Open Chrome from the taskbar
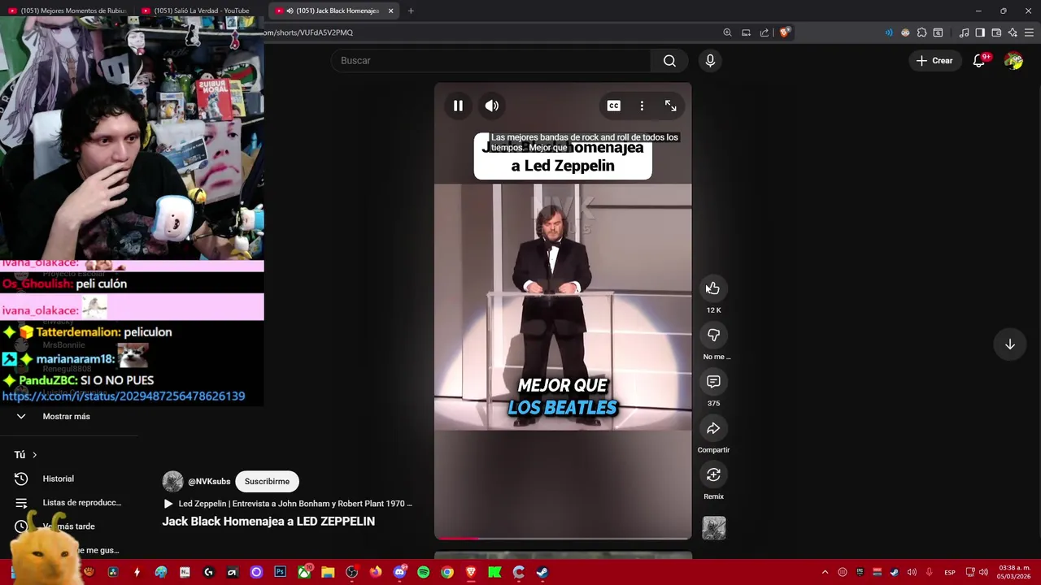The width and height of the screenshot is (1041, 585). pos(446,572)
